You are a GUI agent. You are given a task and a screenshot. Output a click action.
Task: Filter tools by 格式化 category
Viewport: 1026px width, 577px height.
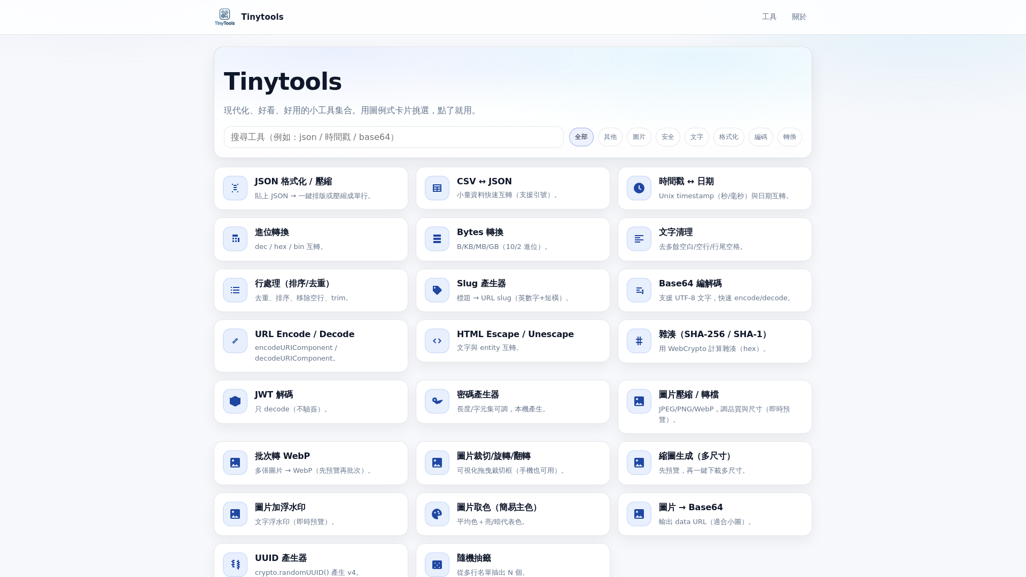tap(729, 137)
